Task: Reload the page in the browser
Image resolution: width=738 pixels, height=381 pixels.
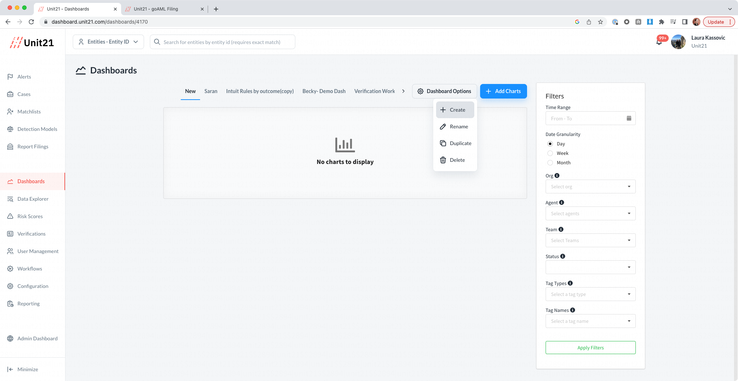Action: tap(31, 22)
